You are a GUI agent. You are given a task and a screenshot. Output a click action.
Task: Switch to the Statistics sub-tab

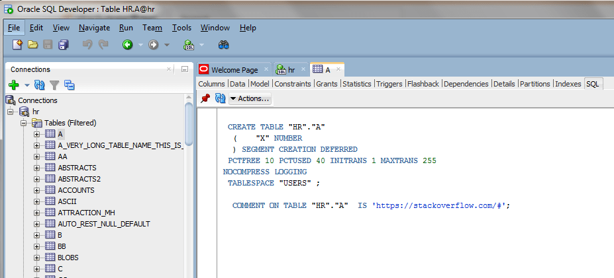click(x=357, y=84)
